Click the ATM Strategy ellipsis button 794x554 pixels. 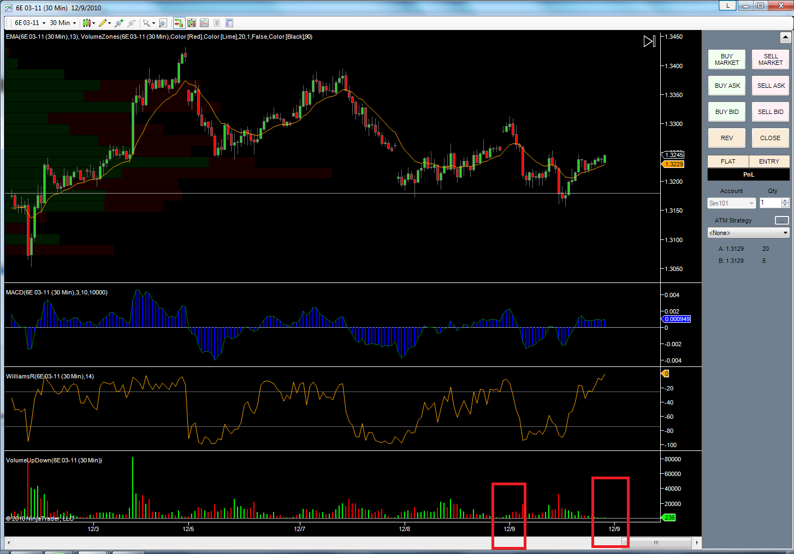(x=782, y=220)
